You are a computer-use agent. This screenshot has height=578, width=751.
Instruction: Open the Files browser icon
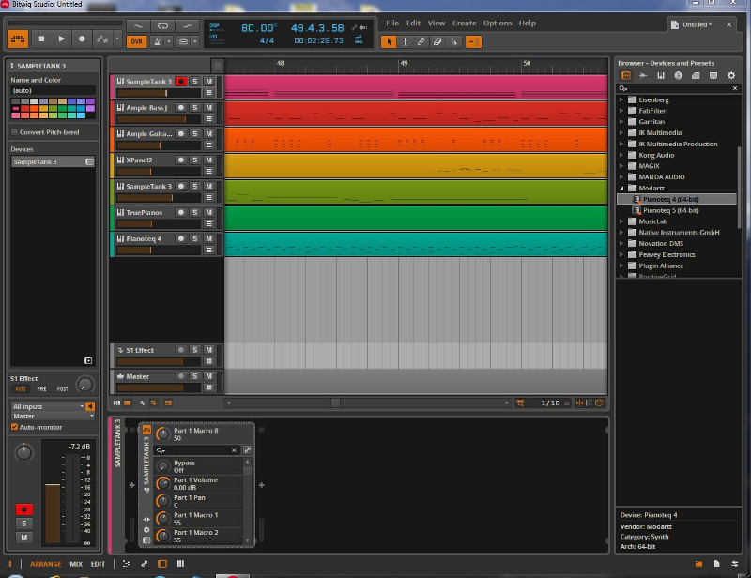713,76
